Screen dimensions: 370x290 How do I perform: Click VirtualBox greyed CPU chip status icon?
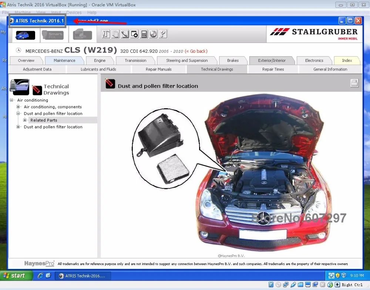tap(322, 285)
